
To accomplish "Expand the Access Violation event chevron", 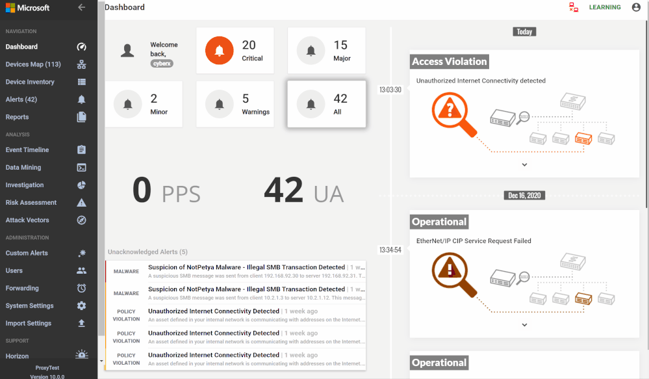I will 524,165.
